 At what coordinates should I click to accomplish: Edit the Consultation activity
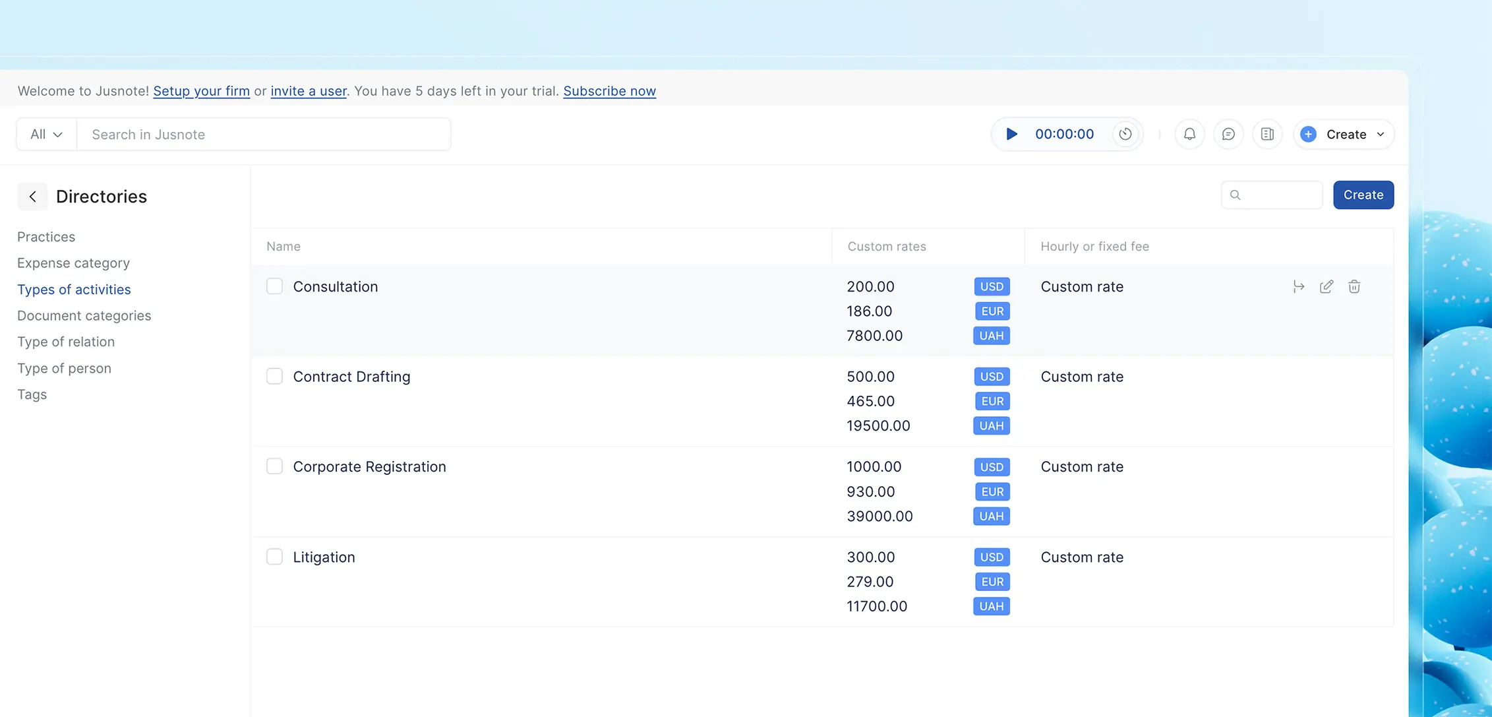pos(1327,286)
